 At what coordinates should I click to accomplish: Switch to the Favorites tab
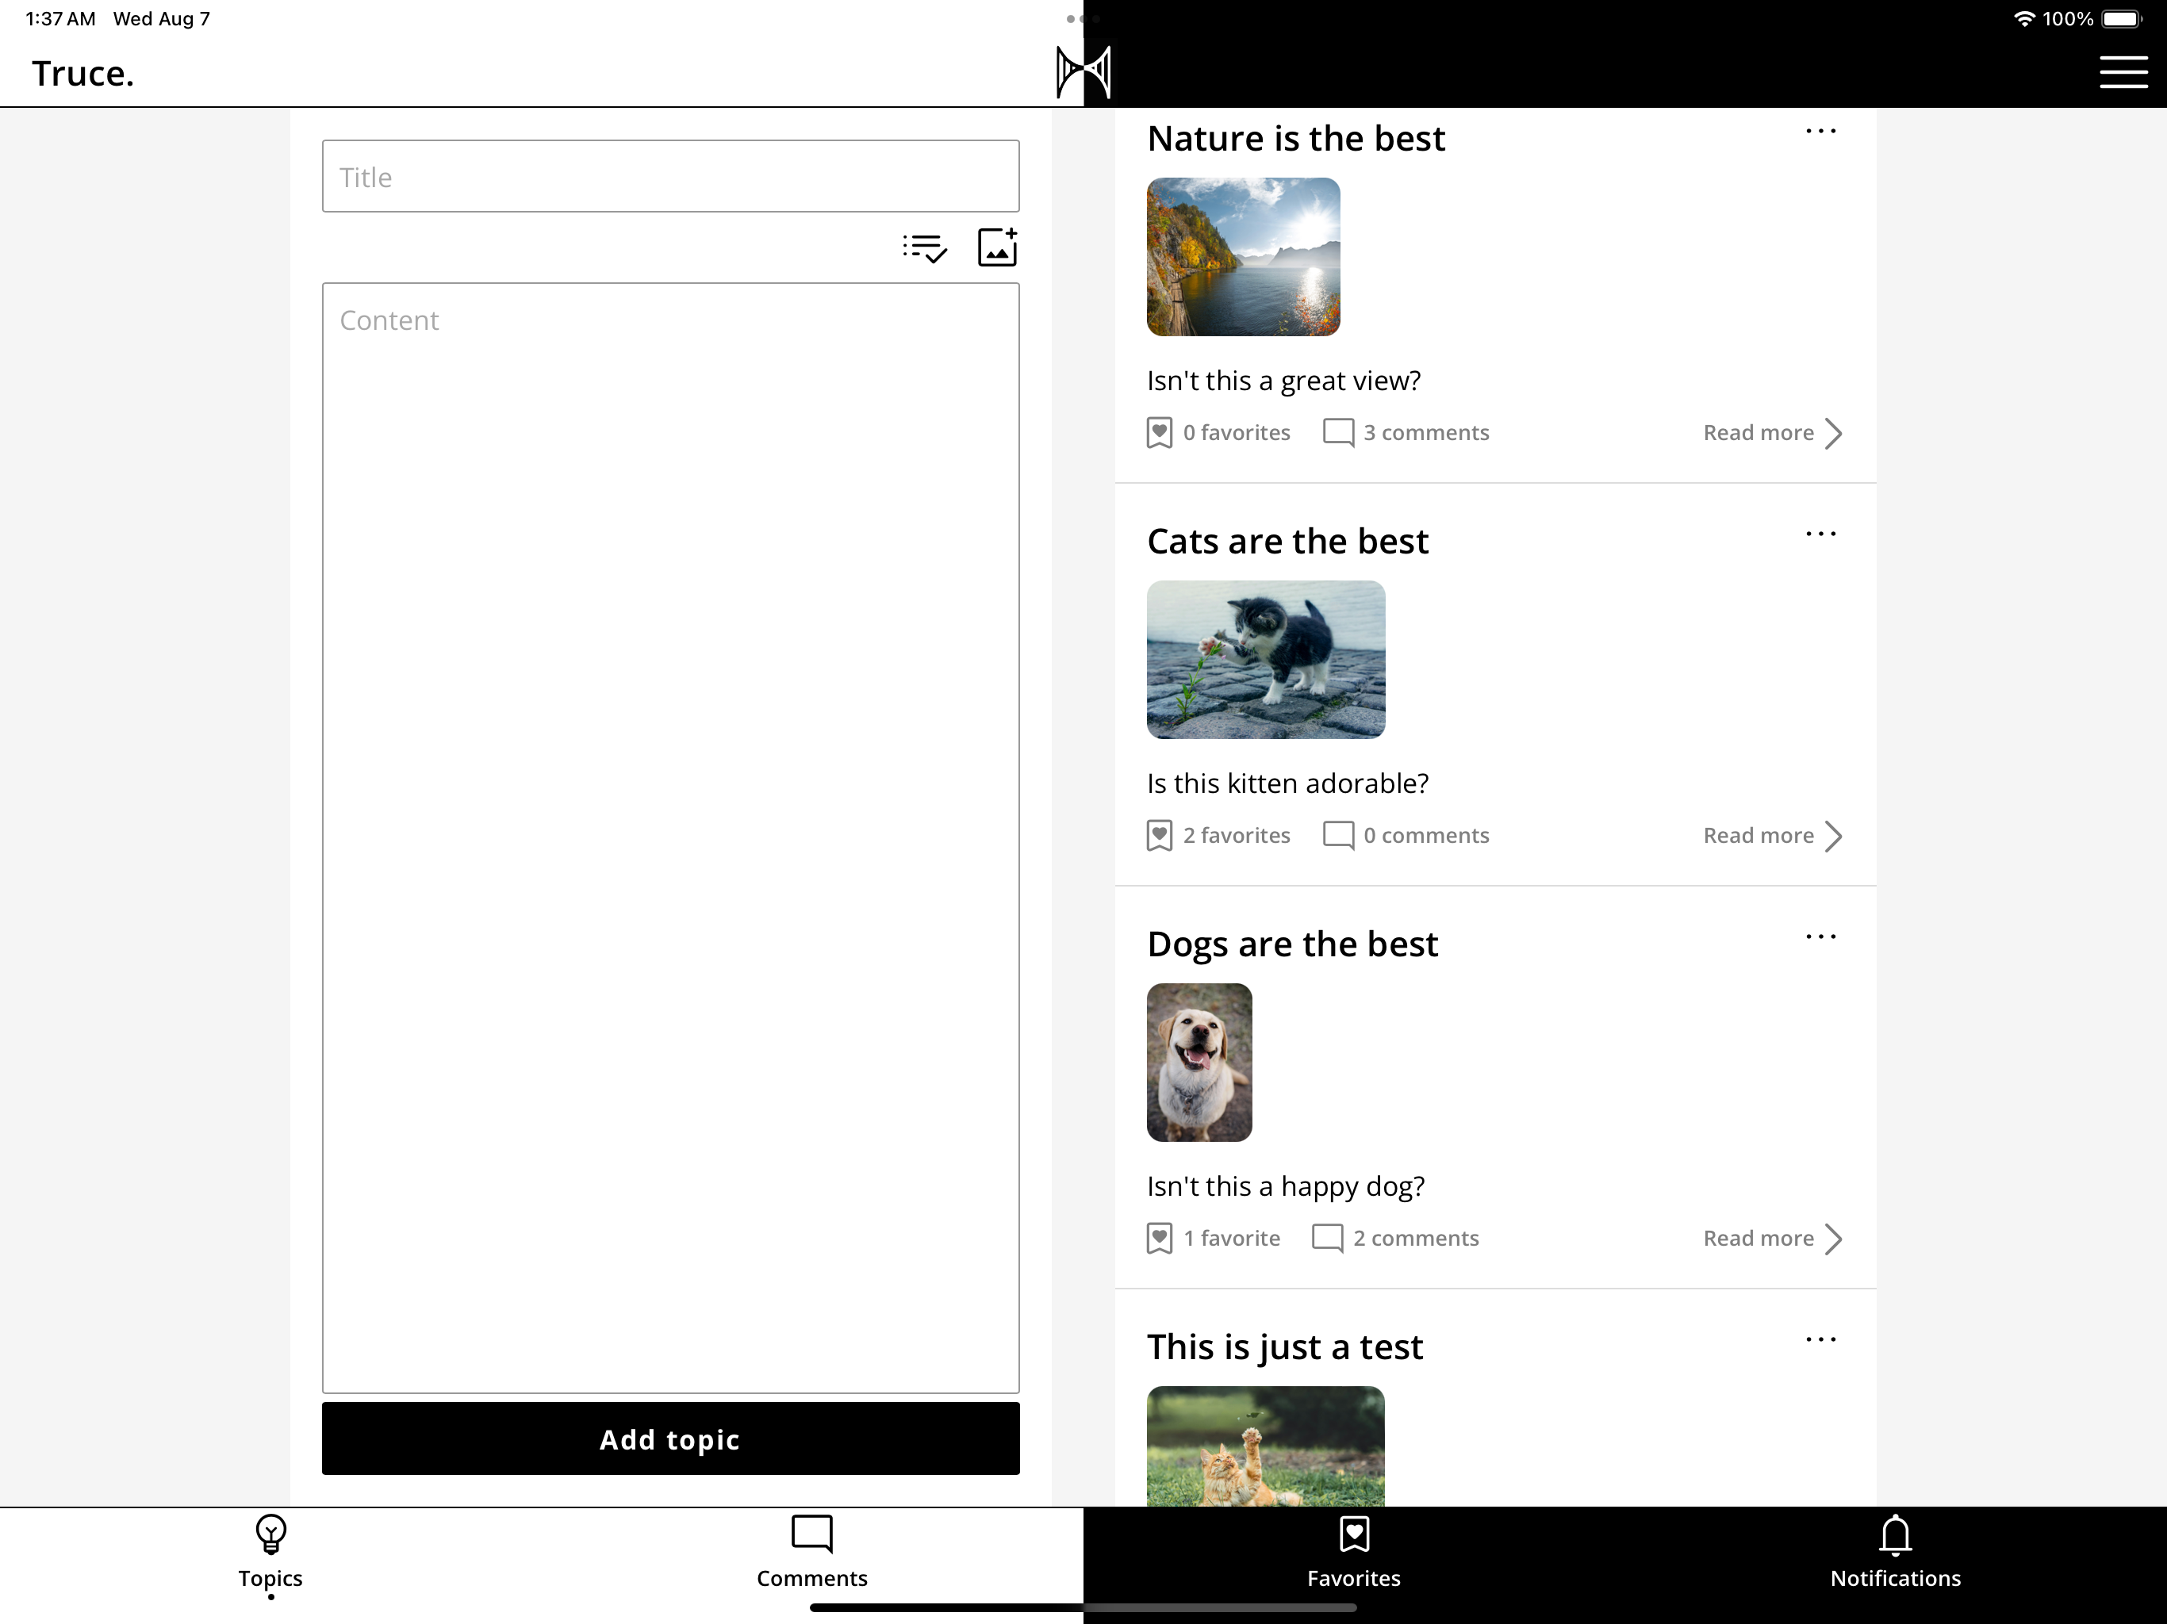tap(1354, 1553)
